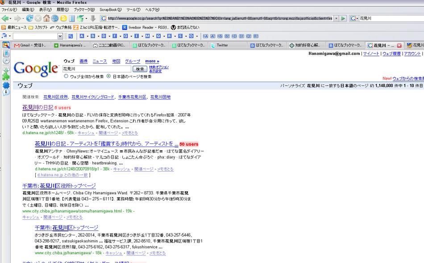Image resolution: width=424 pixels, height=263 pixels.
Task: Open the 花見川の日記 result with 5 users
Action: 37,107
